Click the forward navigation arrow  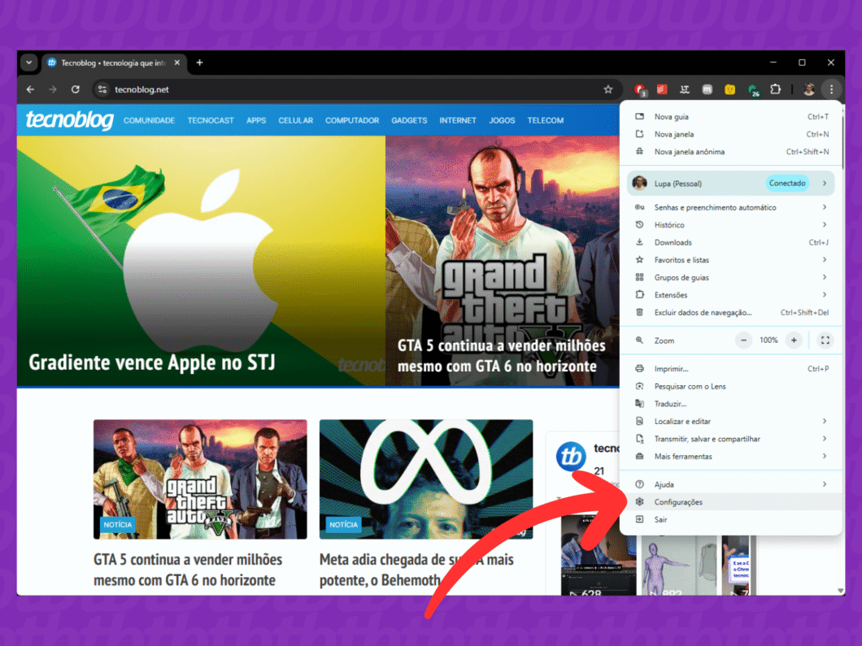53,89
